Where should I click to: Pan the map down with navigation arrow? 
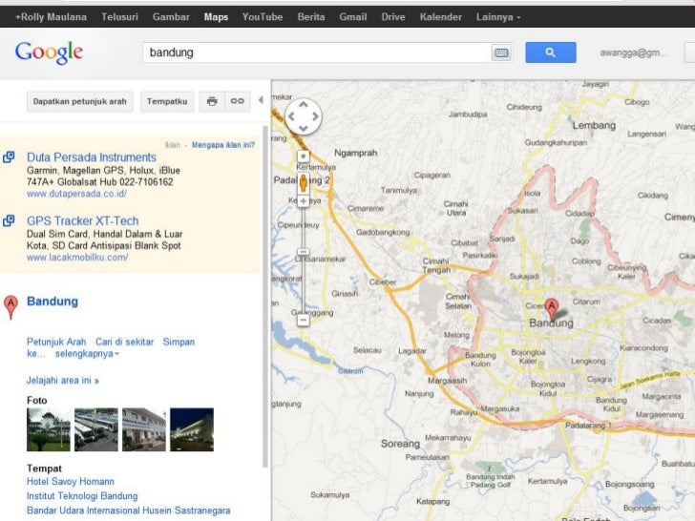pos(304,129)
